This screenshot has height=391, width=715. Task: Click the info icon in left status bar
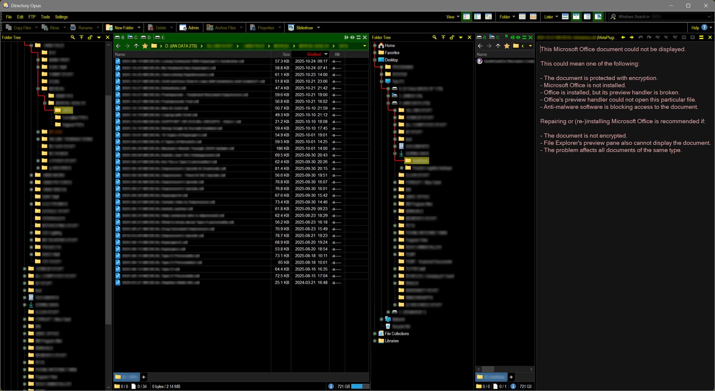[x=331, y=386]
